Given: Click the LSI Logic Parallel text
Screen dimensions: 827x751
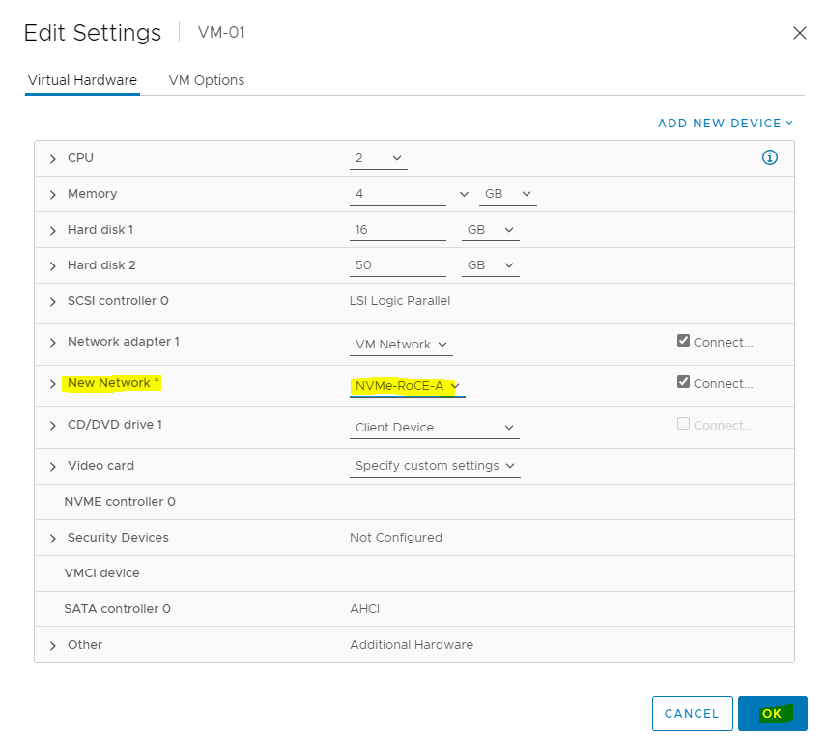Looking at the screenshot, I should 400,301.
